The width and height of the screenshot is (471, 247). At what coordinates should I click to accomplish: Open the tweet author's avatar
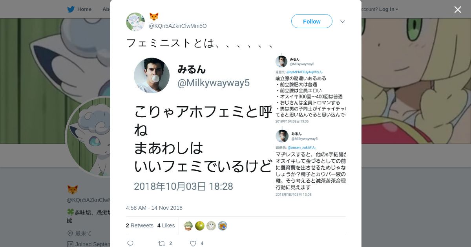(x=135, y=22)
